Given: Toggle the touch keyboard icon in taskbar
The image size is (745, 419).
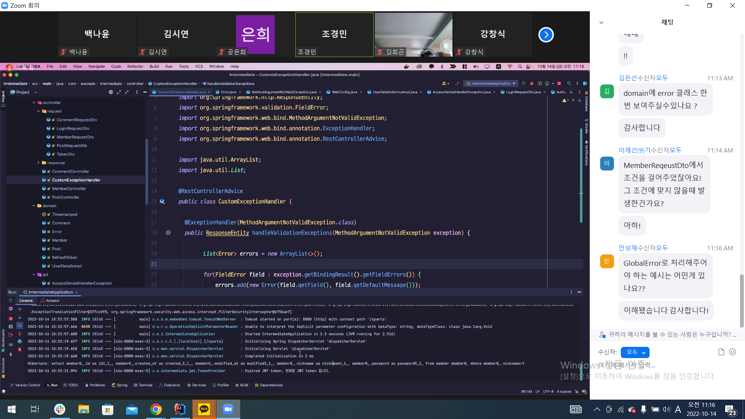Looking at the screenshot, I should [576, 409].
